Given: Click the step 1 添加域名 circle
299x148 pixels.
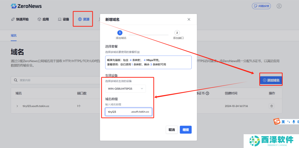Looking at the screenshot, I should click(120, 33).
